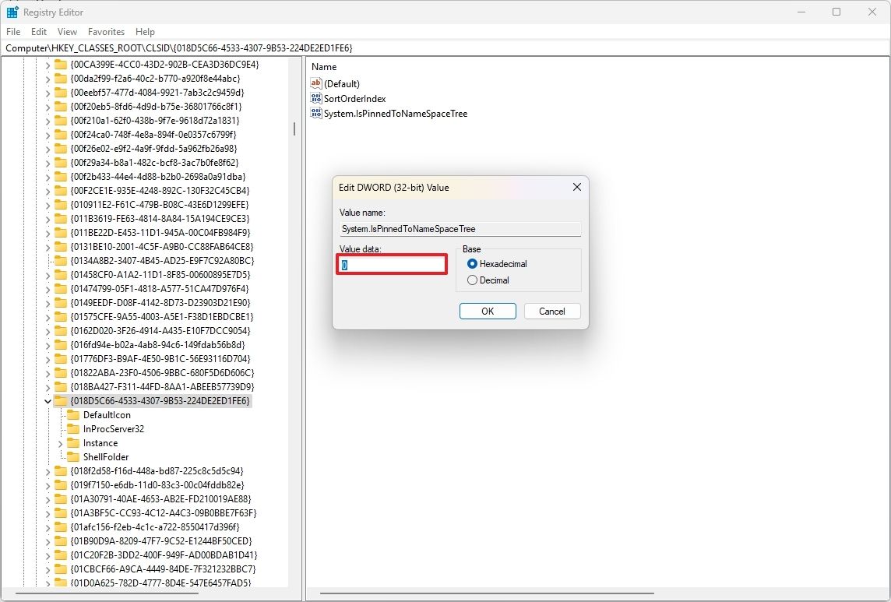The height and width of the screenshot is (602, 891).
Task: Open the Edit menu
Action: pos(38,32)
